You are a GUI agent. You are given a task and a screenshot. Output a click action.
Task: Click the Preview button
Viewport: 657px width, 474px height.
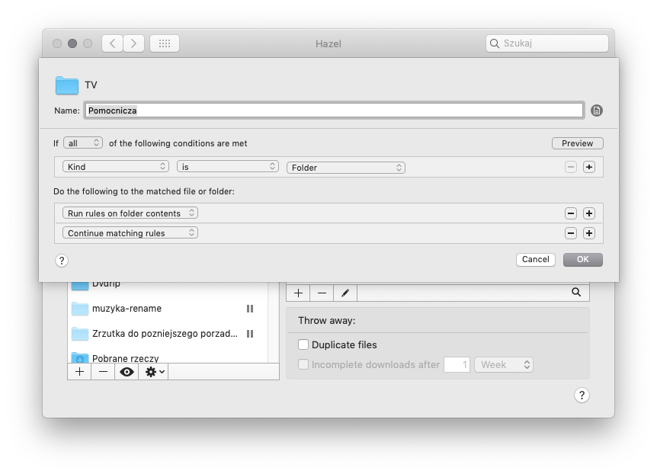pos(577,143)
